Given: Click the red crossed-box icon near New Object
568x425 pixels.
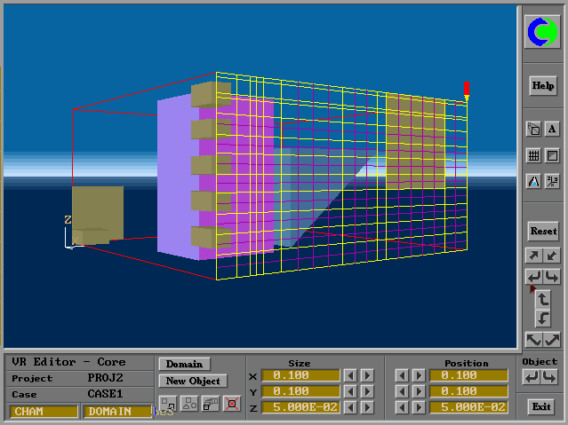Looking at the screenshot, I should point(231,404).
